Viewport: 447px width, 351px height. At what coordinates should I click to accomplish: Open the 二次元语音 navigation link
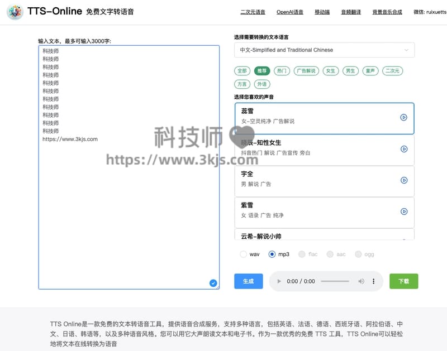click(253, 12)
